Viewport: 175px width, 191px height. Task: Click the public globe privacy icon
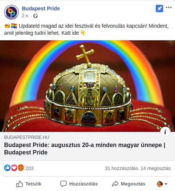tap(36, 16)
